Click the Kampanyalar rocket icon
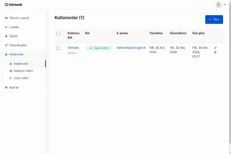Viewport: 231px width, 154px height. click(x=6, y=45)
